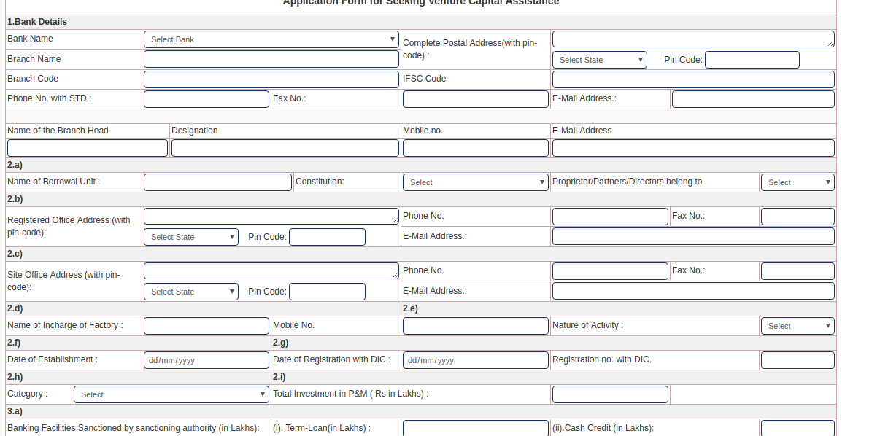
Task: Focus the Complete Postal Address textarea
Action: coord(692,39)
